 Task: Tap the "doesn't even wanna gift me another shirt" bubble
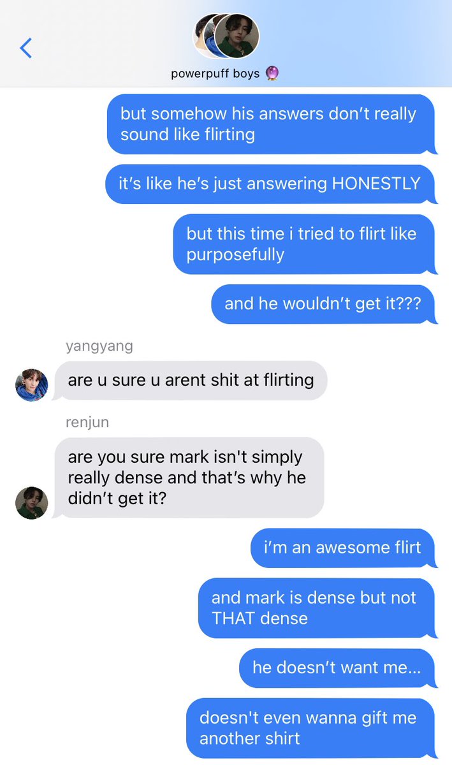pyautogui.click(x=312, y=728)
